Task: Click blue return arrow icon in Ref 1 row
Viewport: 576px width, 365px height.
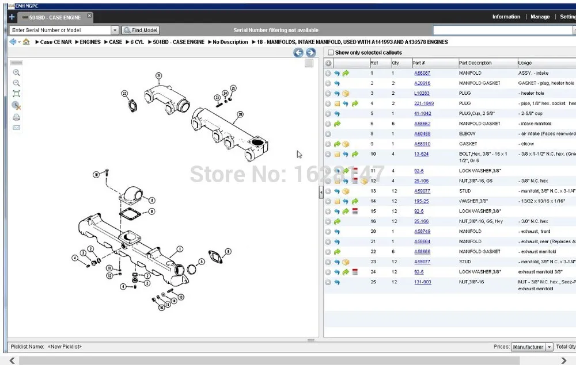Action: 337,74
